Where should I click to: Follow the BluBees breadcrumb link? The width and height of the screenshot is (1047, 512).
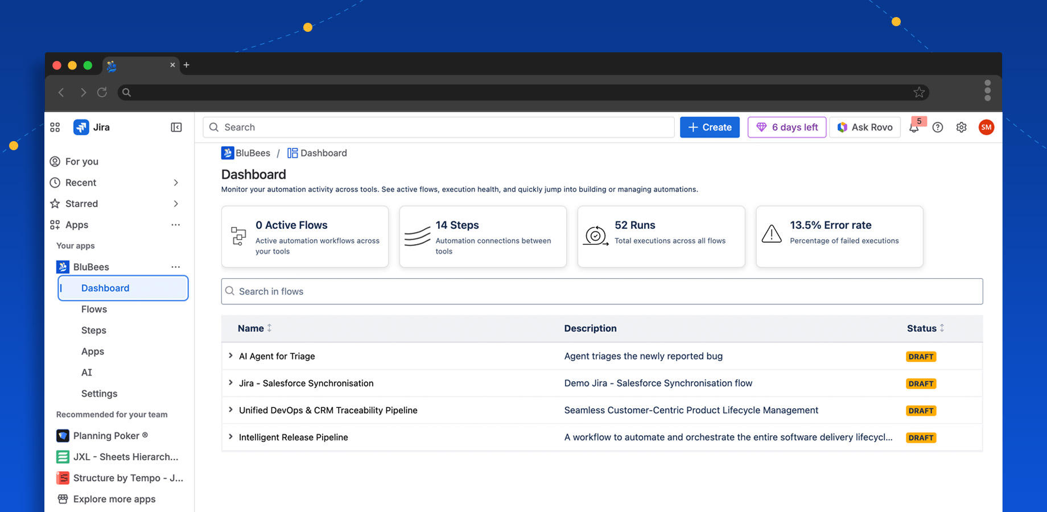[x=253, y=153]
